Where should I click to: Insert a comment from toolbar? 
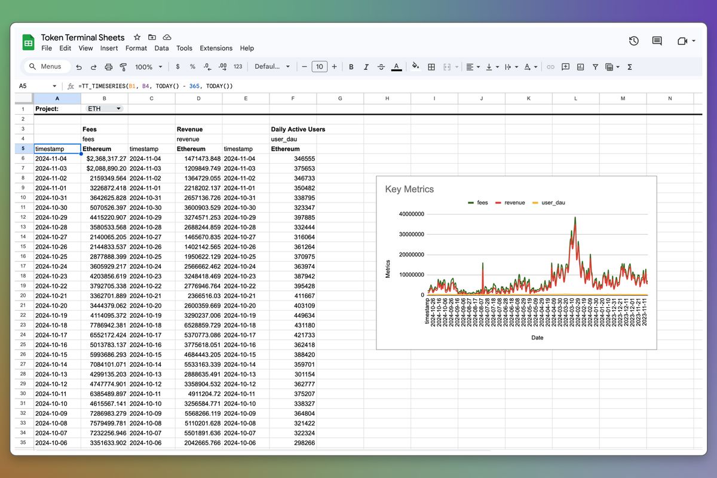[566, 67]
